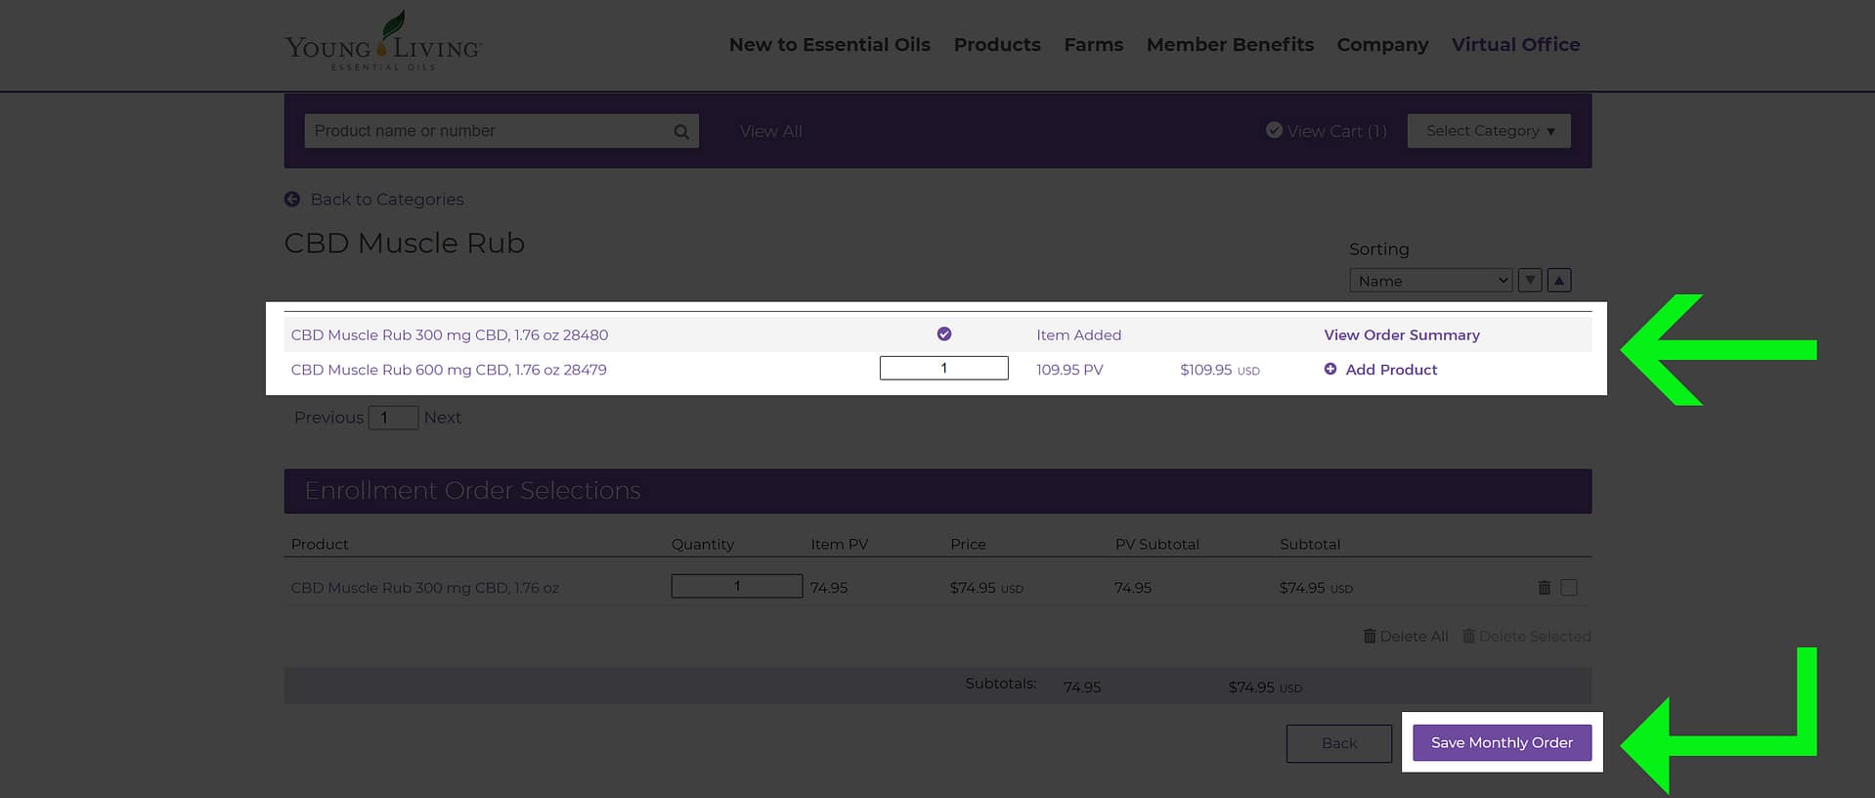Click the trash icon in the order row

pyautogui.click(x=1545, y=588)
